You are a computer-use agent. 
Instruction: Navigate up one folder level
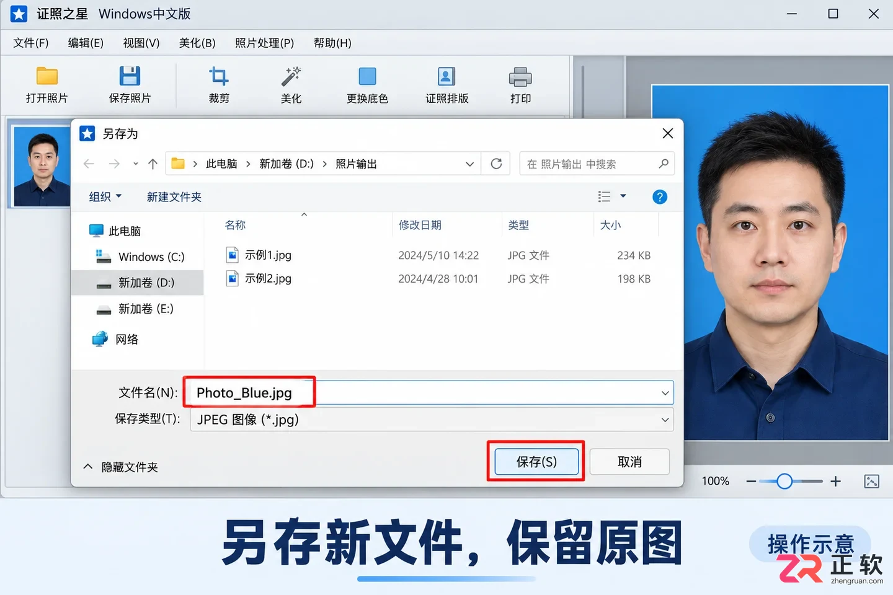[x=153, y=164]
